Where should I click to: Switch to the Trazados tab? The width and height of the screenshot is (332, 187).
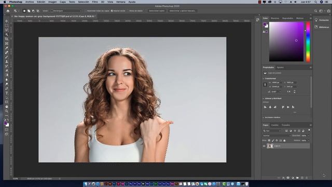pos(286,125)
